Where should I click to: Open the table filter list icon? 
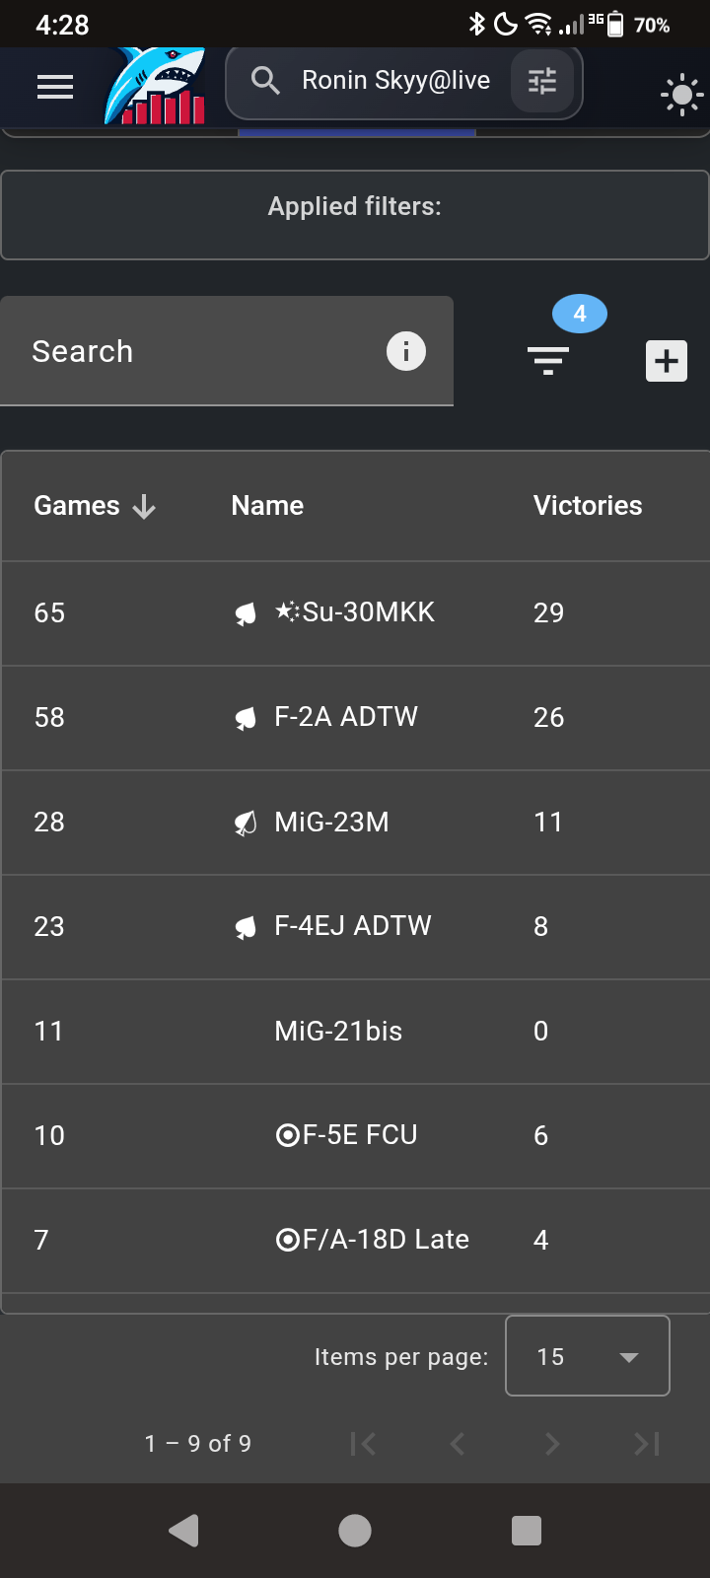548,361
